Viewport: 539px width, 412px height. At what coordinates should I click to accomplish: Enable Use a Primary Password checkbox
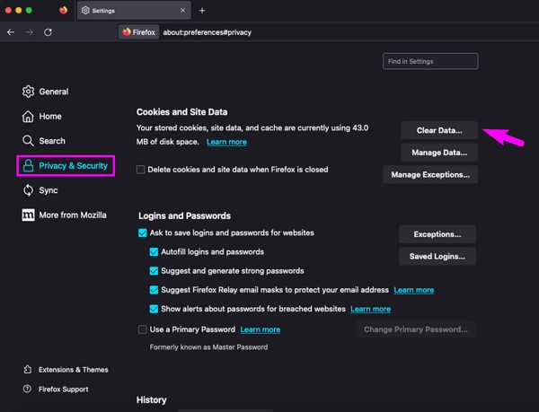tap(143, 329)
